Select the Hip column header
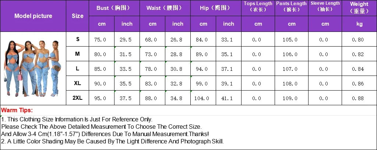 click(215, 8)
